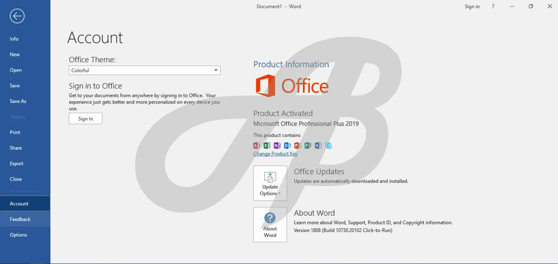Image resolution: width=558 pixels, height=264 pixels.
Task: Click the Excel app icon
Action: [x=266, y=145]
